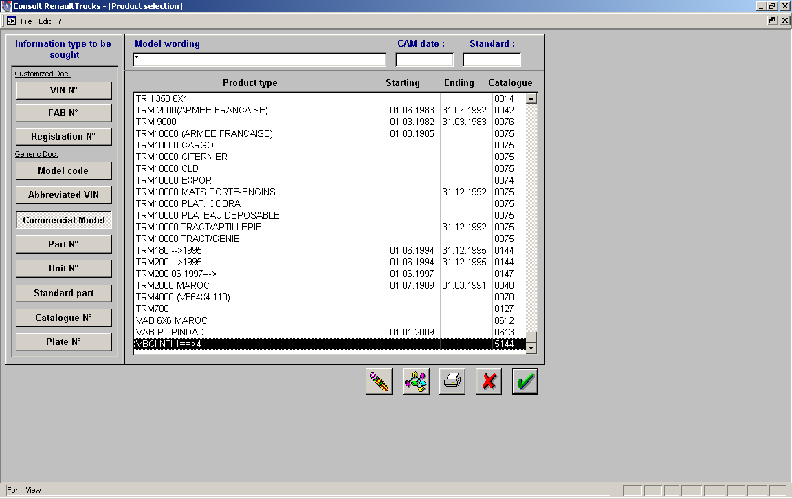
Task: Open the ? help menu
Action: 60,21
